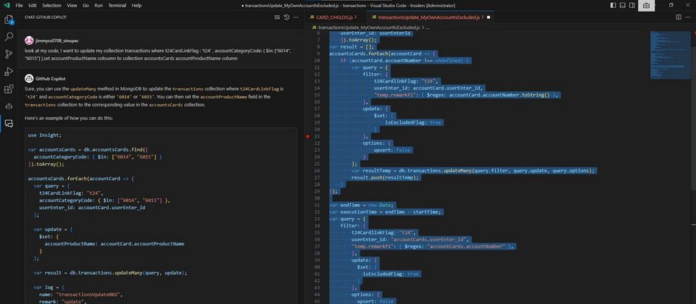Toggle breakpoint red dot at line 21
The height and width of the screenshot is (304, 696).
pos(307,137)
